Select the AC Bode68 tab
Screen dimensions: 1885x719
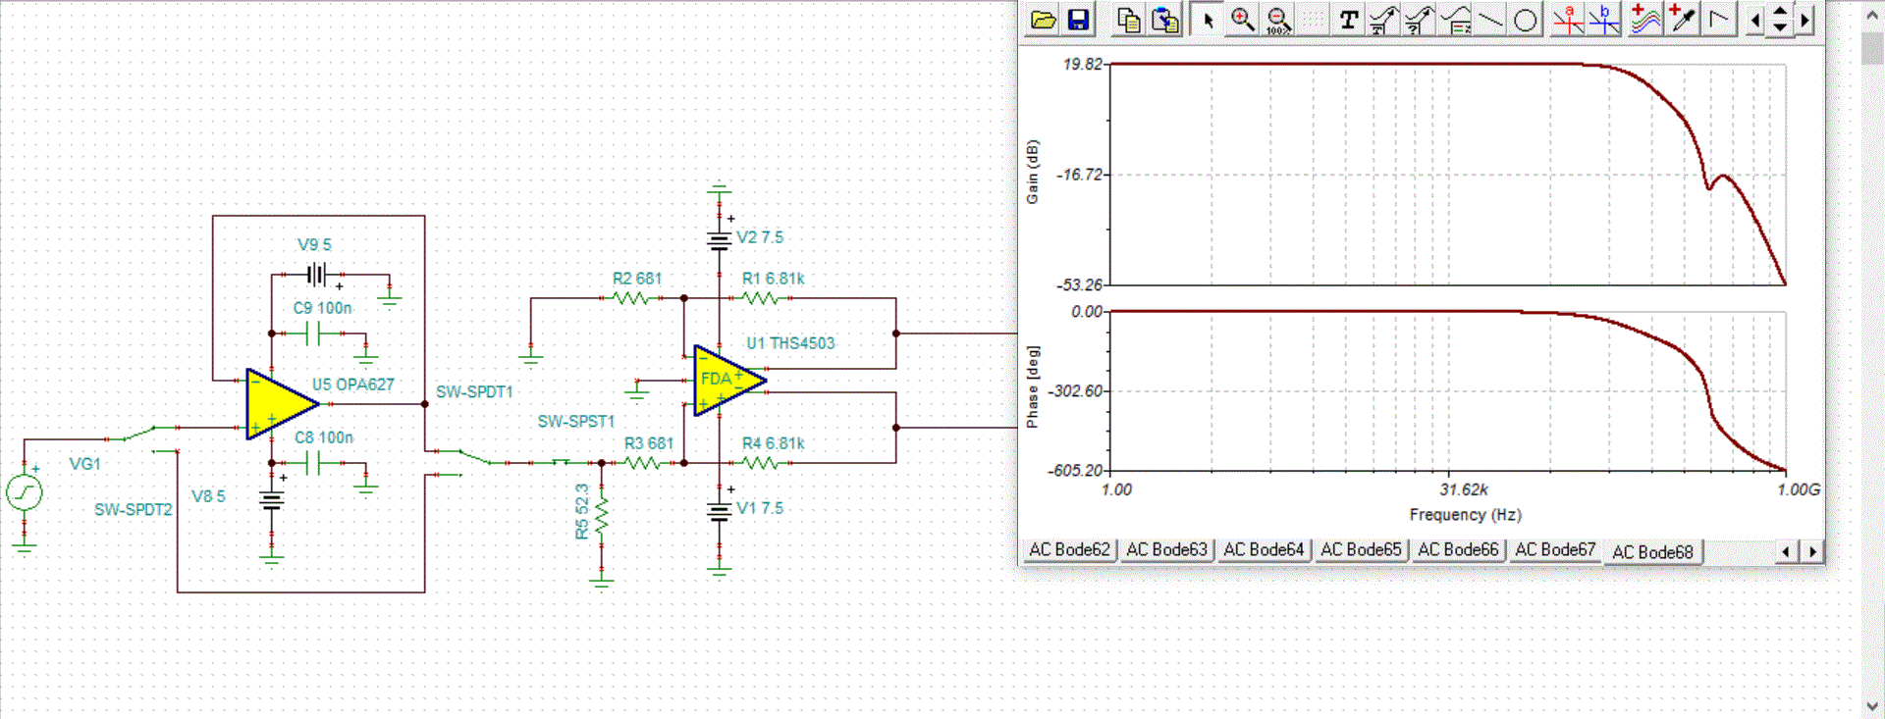pyautogui.click(x=1652, y=552)
